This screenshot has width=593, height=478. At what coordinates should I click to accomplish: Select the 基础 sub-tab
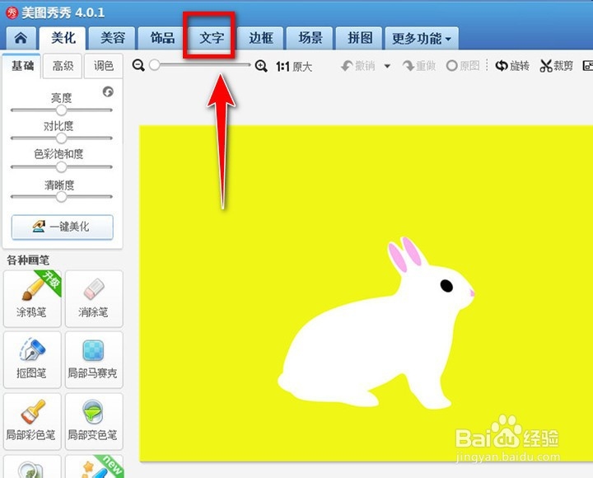pyautogui.click(x=22, y=66)
